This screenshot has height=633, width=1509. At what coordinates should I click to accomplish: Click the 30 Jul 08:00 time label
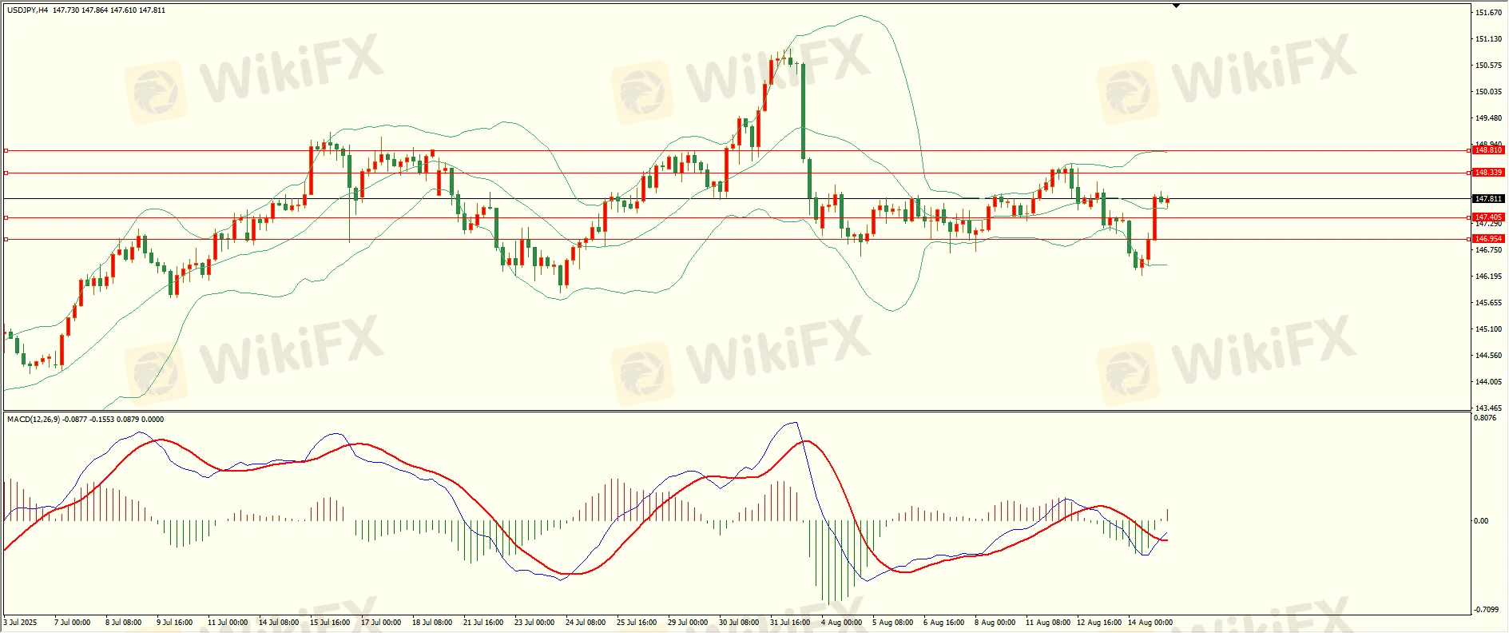[x=739, y=623]
